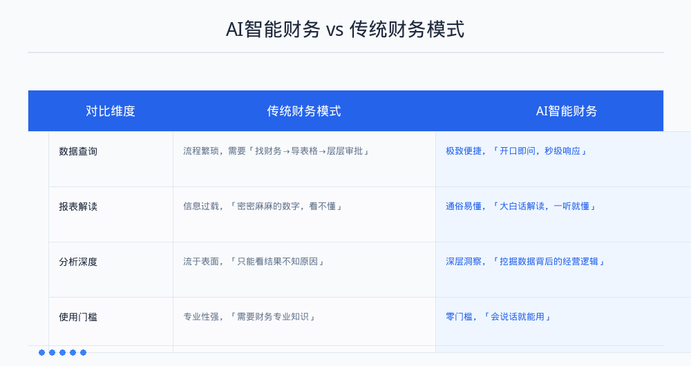Click the slide title AI智能财务 vs 传统财务模式

(345, 30)
